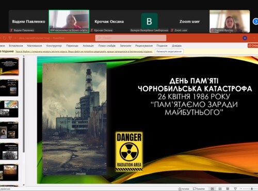Click the Чорнобильська катастрофа slide title text
Viewport: 258px width, 191px height.
pyautogui.click(x=195, y=89)
